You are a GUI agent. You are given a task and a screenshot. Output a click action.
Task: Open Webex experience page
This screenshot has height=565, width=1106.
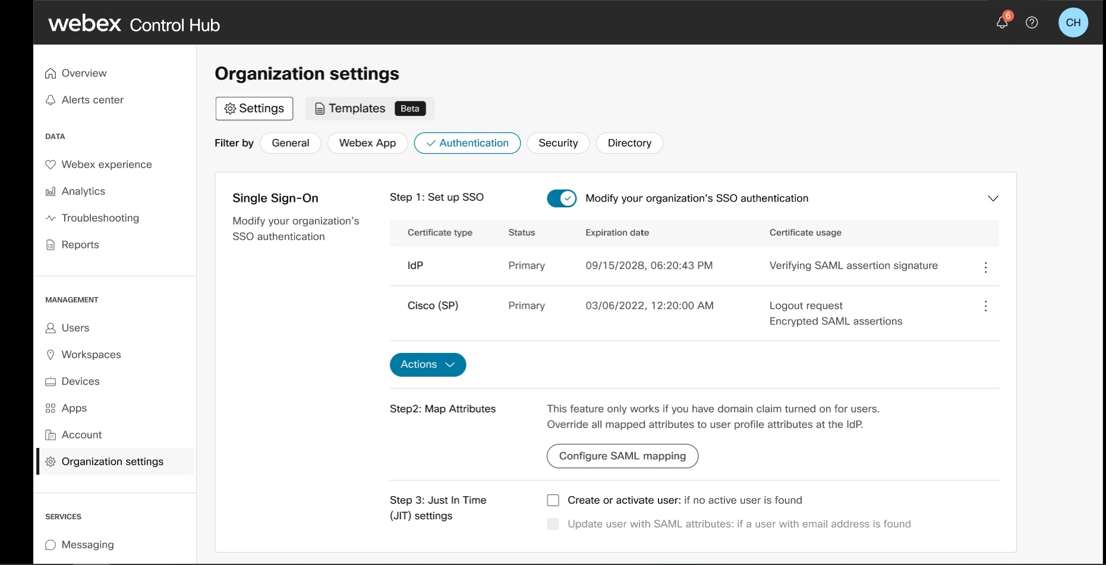[x=107, y=165]
